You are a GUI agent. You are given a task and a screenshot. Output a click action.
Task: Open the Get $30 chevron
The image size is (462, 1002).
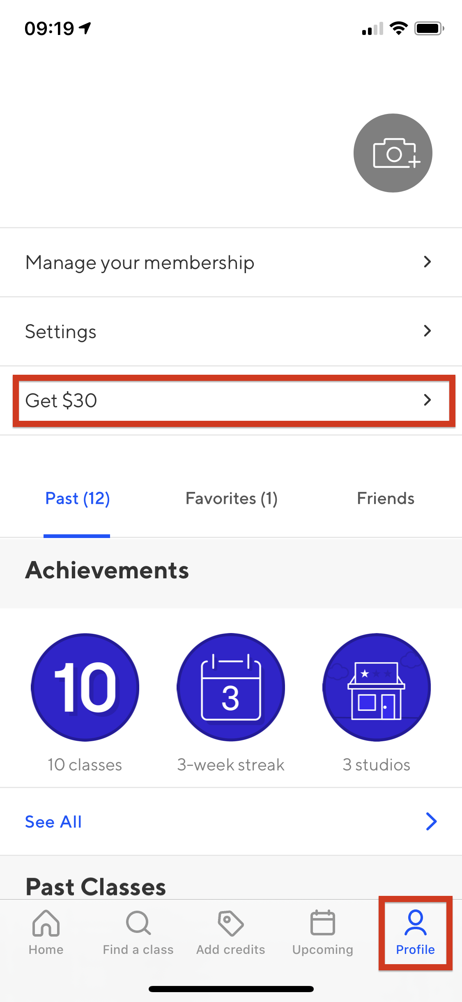click(x=428, y=400)
